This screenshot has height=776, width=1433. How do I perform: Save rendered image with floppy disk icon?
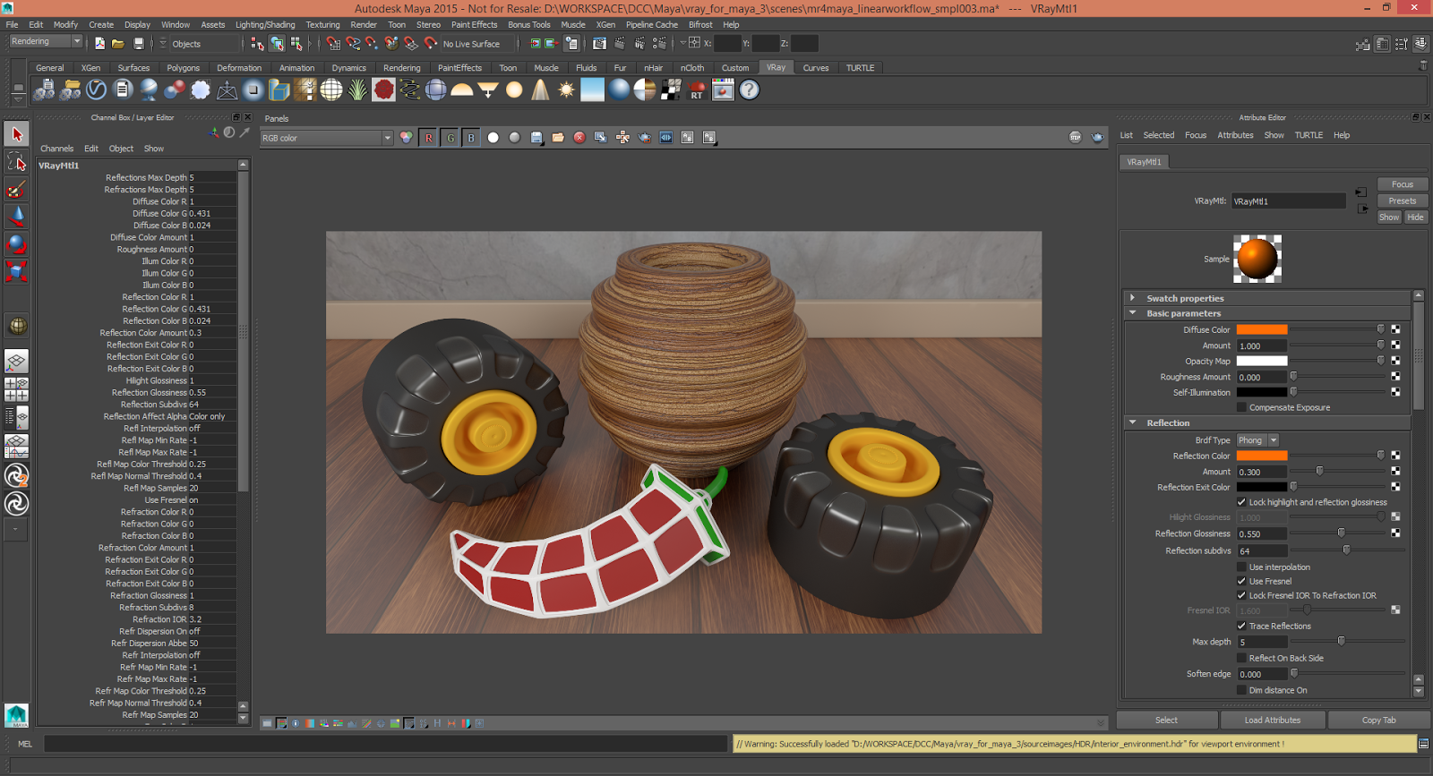(x=536, y=138)
